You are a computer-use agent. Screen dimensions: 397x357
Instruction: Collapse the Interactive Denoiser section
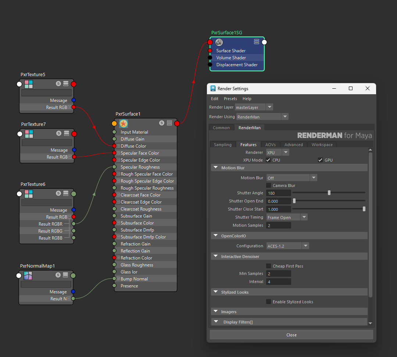[x=216, y=256]
